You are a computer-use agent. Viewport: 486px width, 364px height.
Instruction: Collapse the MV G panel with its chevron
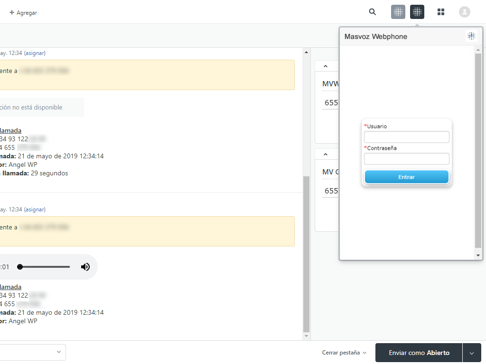pyautogui.click(x=326, y=154)
